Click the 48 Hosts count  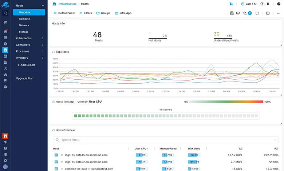[97, 35]
